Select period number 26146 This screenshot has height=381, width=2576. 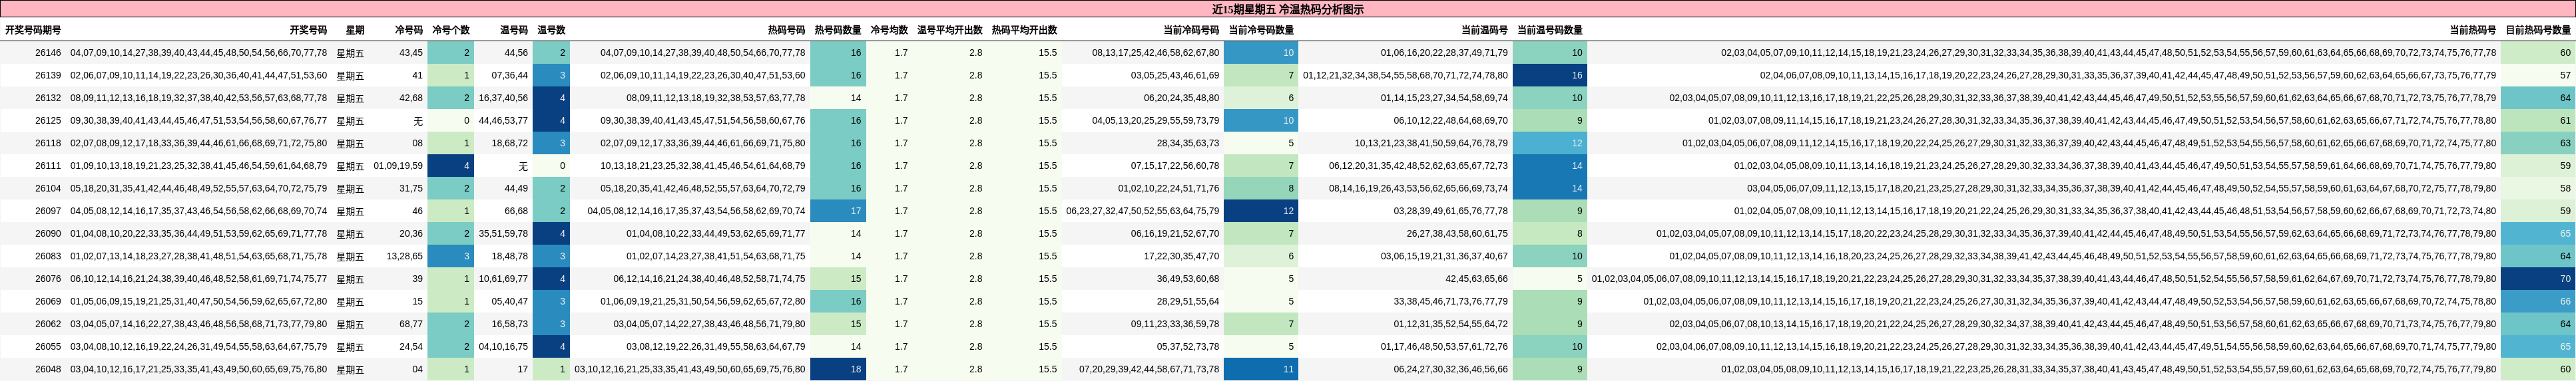click(48, 53)
